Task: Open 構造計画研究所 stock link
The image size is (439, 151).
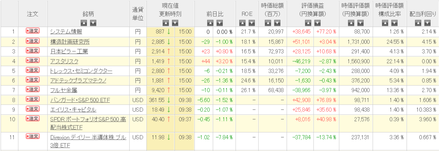Action: tap(70, 41)
